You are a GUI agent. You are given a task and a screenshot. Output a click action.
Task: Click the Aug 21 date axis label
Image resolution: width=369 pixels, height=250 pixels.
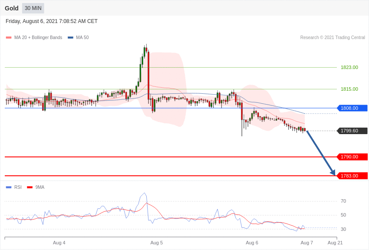[x=335, y=243]
